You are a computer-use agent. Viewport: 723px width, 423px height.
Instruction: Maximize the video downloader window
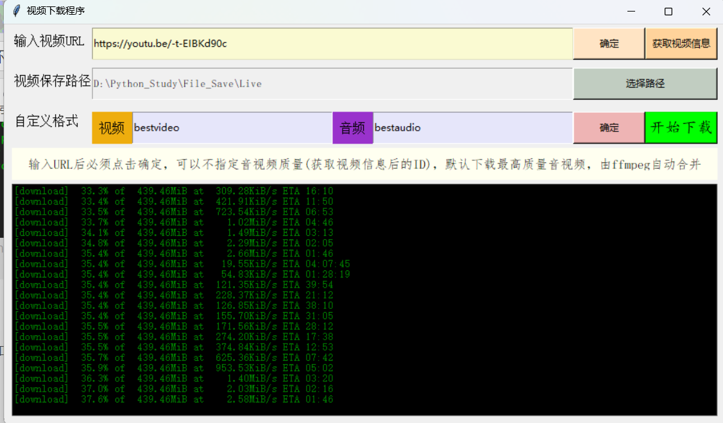[668, 12]
